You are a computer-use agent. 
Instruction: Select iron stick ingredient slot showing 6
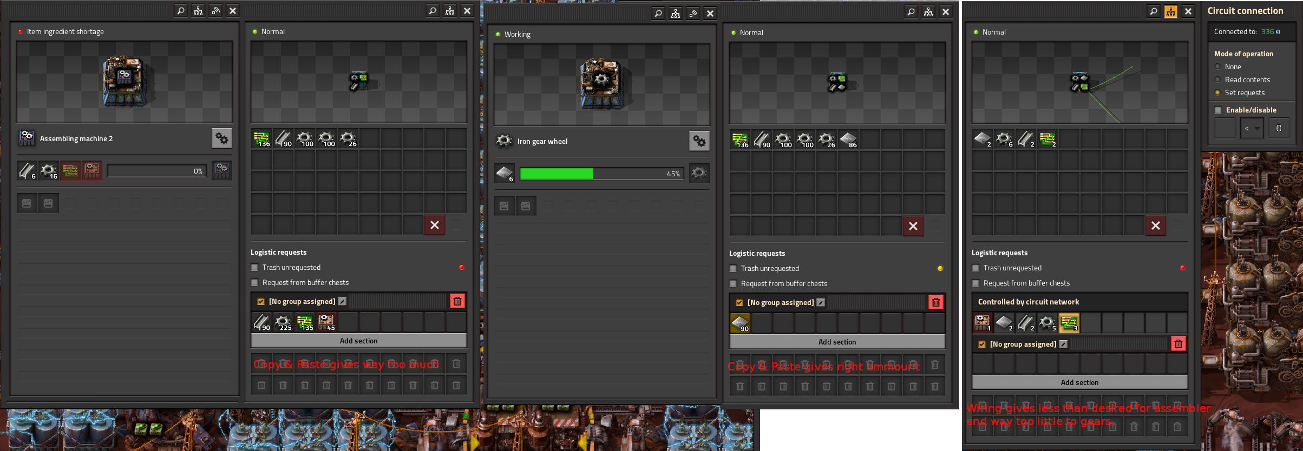[x=27, y=171]
